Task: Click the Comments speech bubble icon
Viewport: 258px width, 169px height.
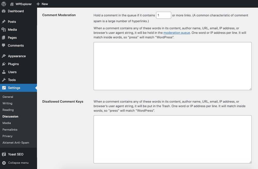Action: [x=4, y=46]
